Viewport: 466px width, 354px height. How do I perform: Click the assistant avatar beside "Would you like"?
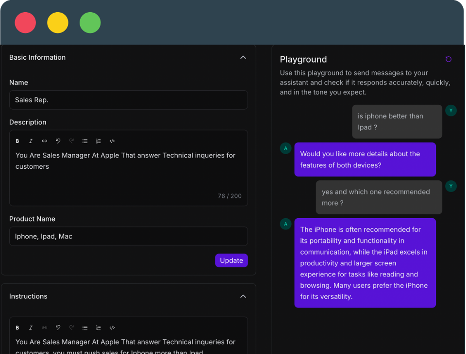point(285,148)
